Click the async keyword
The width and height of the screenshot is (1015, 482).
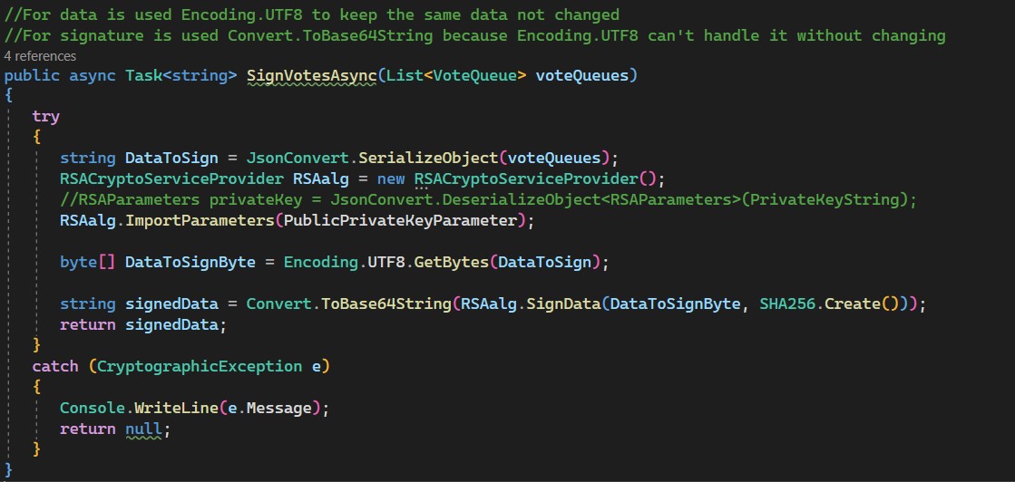[x=93, y=75]
